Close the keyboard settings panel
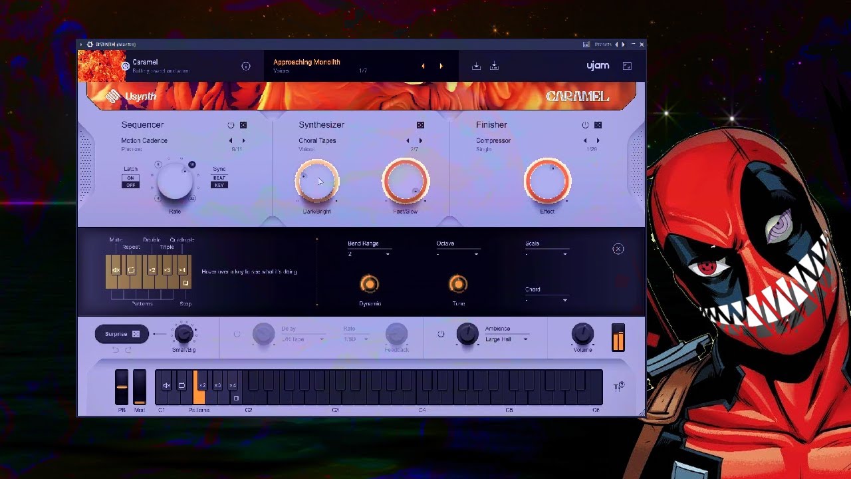 pos(618,249)
